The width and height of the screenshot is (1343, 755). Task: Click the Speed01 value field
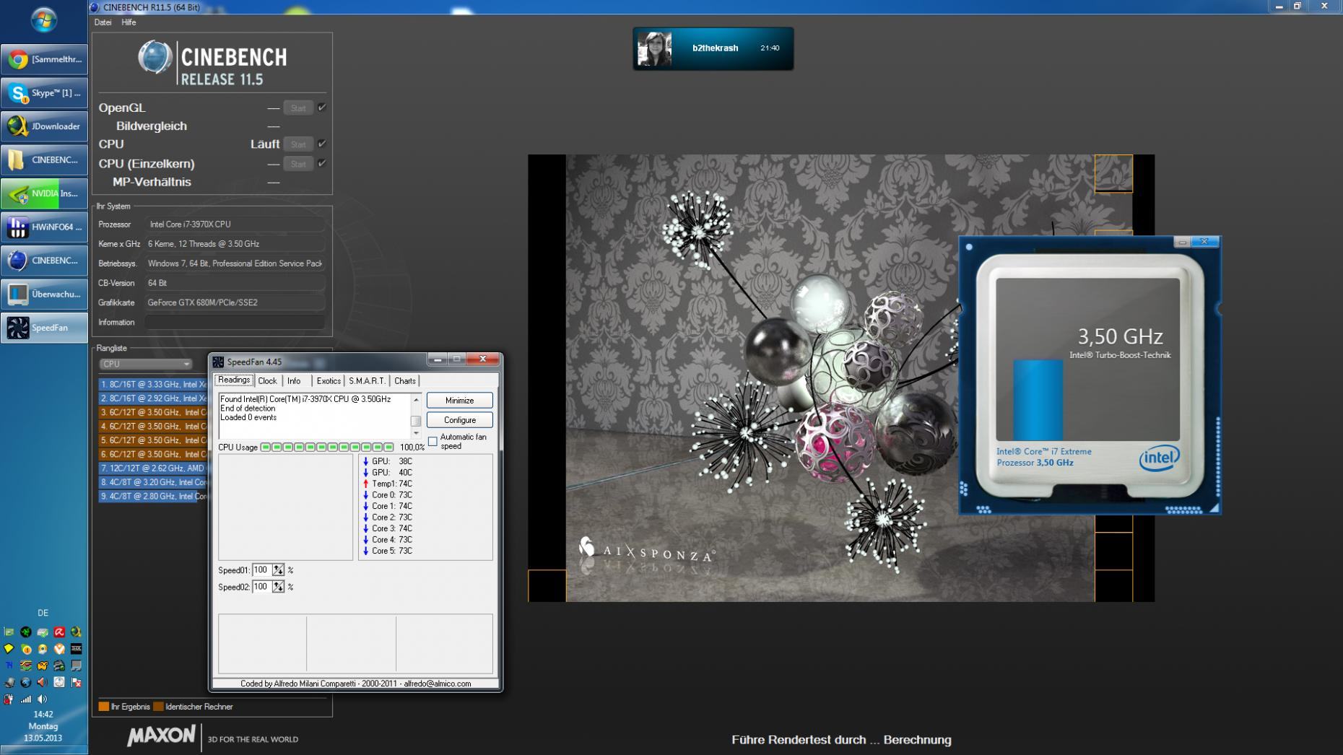pos(261,570)
